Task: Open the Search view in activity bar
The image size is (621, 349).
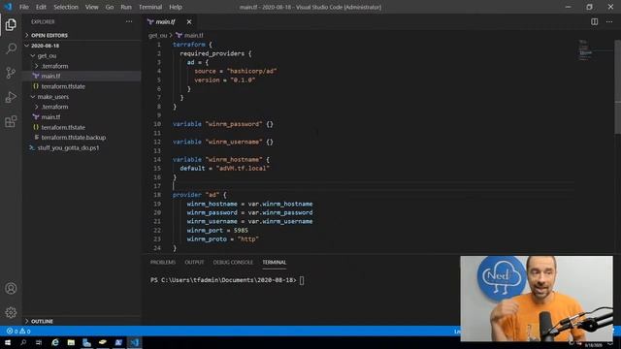Action: pyautogui.click(x=11, y=48)
